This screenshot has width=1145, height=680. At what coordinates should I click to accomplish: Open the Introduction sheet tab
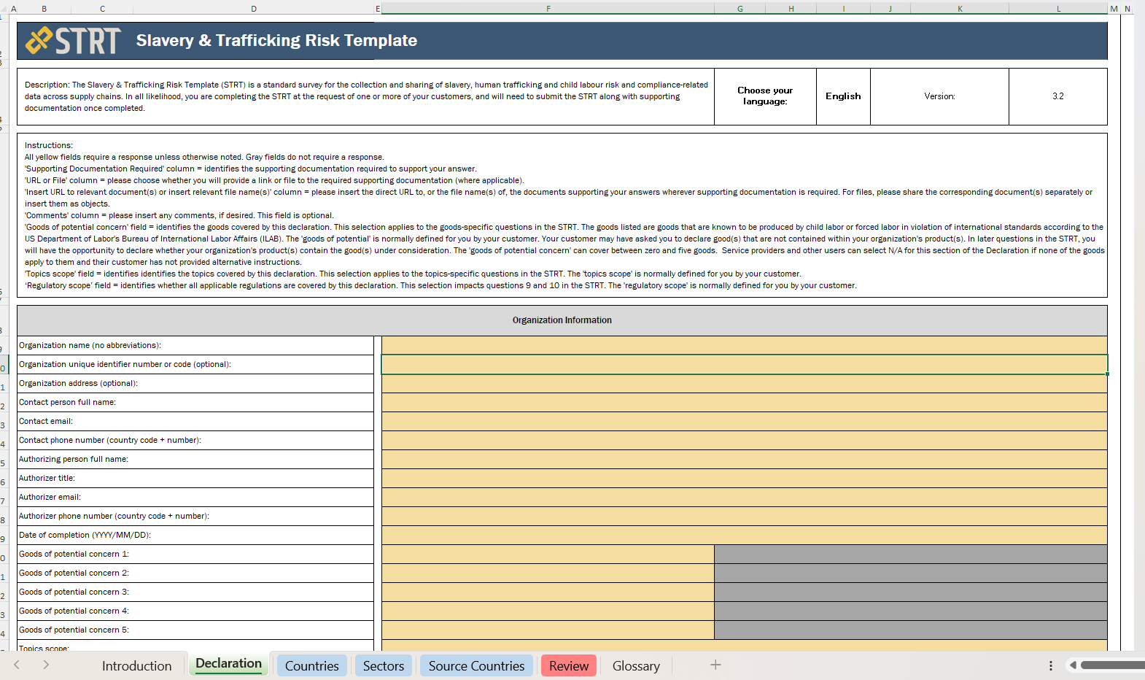[136, 665]
